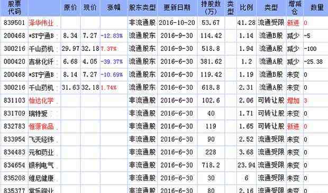Sort by 涨幅 column header
328x193 pixels.
[114, 8]
